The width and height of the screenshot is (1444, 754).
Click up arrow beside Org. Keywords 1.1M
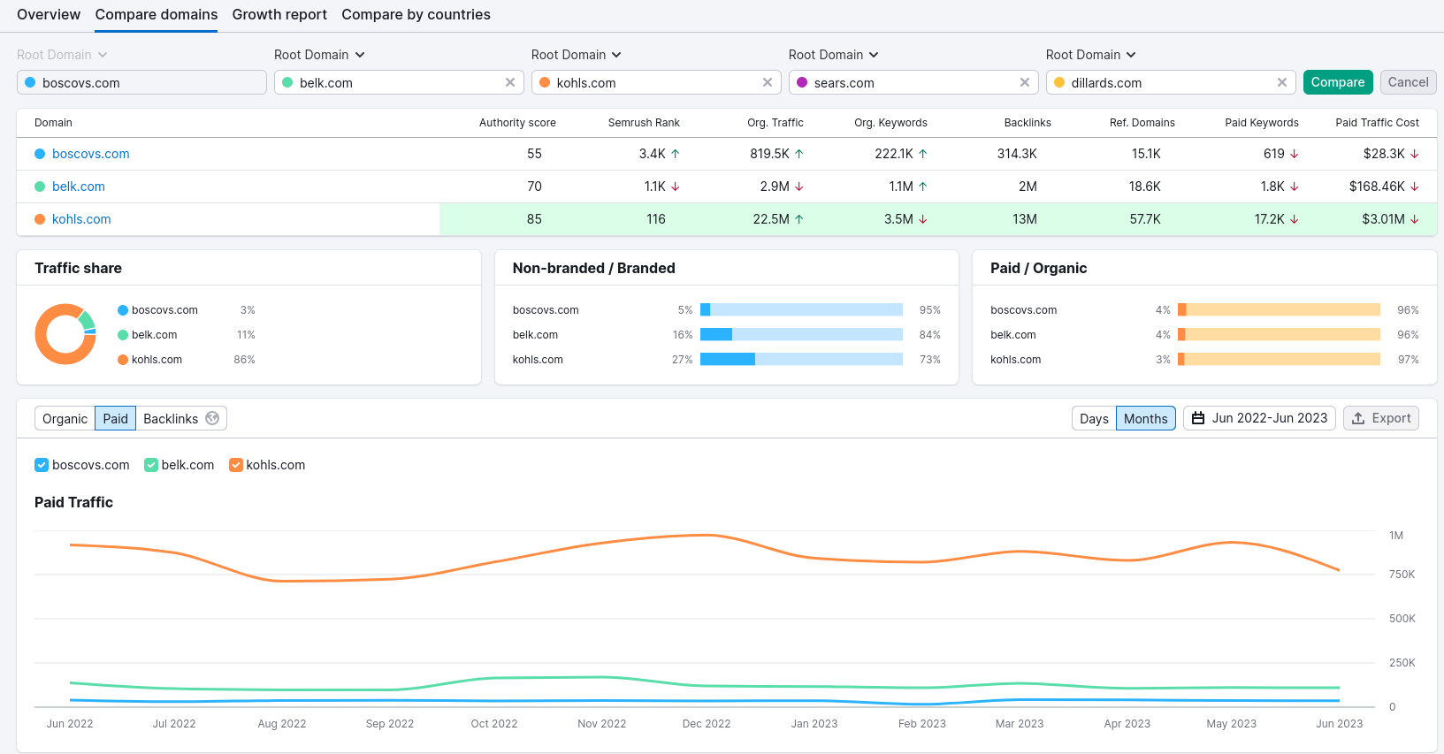coord(923,187)
